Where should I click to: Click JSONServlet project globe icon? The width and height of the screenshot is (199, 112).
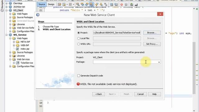pyautogui.click(x=10, y=7)
